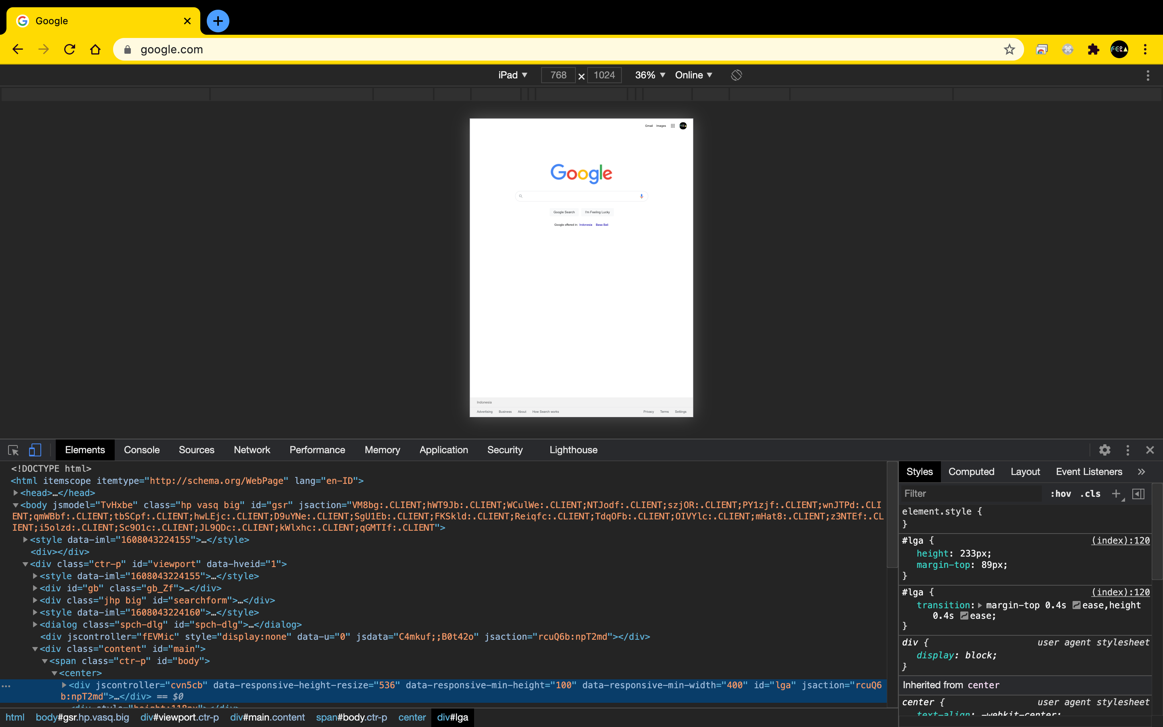Toggle computed styles sidebar icon
The height and width of the screenshot is (727, 1163).
click(x=1138, y=493)
